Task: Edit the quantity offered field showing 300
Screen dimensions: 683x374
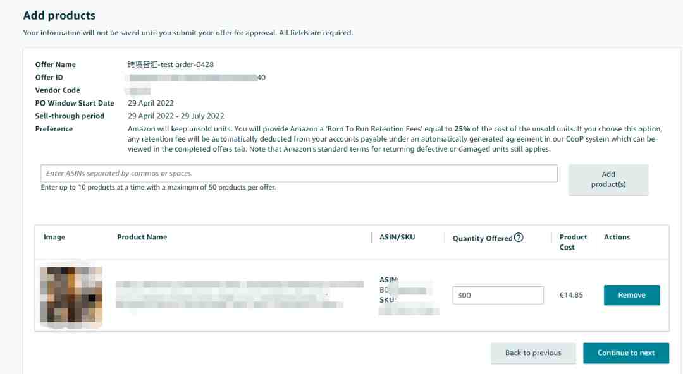Action: click(x=498, y=295)
